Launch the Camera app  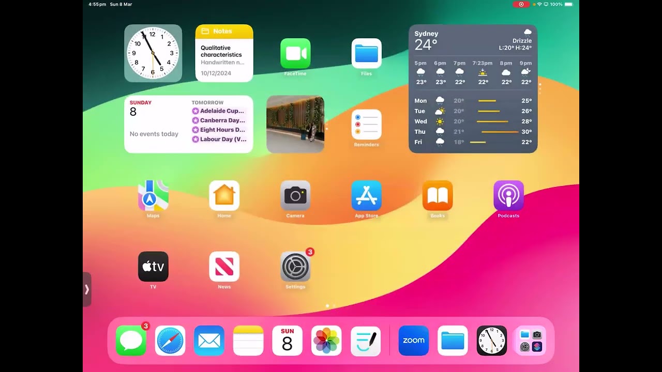tap(295, 195)
